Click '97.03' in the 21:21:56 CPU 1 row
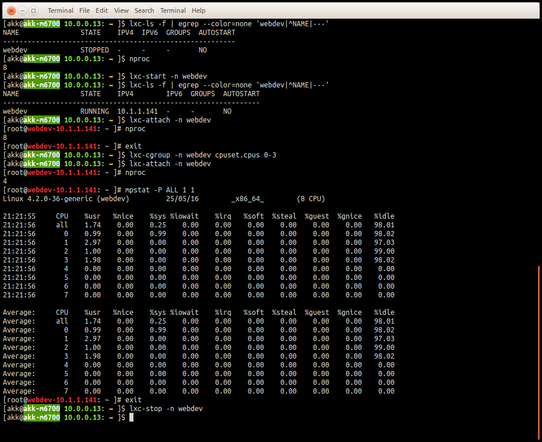This screenshot has height=442, width=542. [x=384, y=243]
